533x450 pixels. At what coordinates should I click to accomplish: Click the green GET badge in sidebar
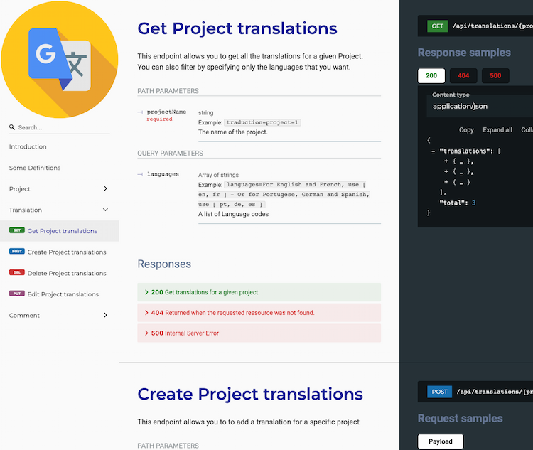tap(16, 231)
